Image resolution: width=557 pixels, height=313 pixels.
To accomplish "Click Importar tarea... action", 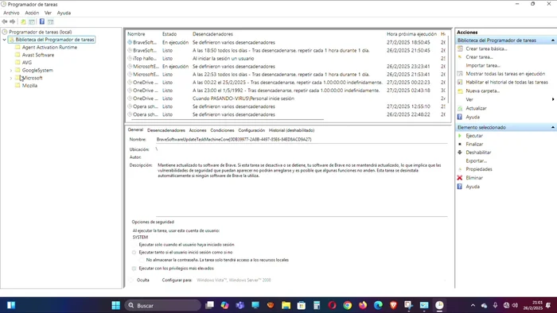I will point(483,65).
